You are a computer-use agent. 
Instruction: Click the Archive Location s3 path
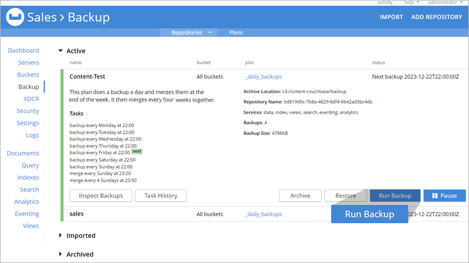(x=314, y=91)
